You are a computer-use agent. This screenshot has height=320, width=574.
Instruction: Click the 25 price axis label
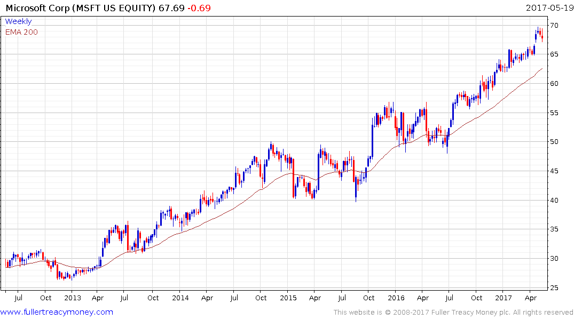[x=554, y=287]
